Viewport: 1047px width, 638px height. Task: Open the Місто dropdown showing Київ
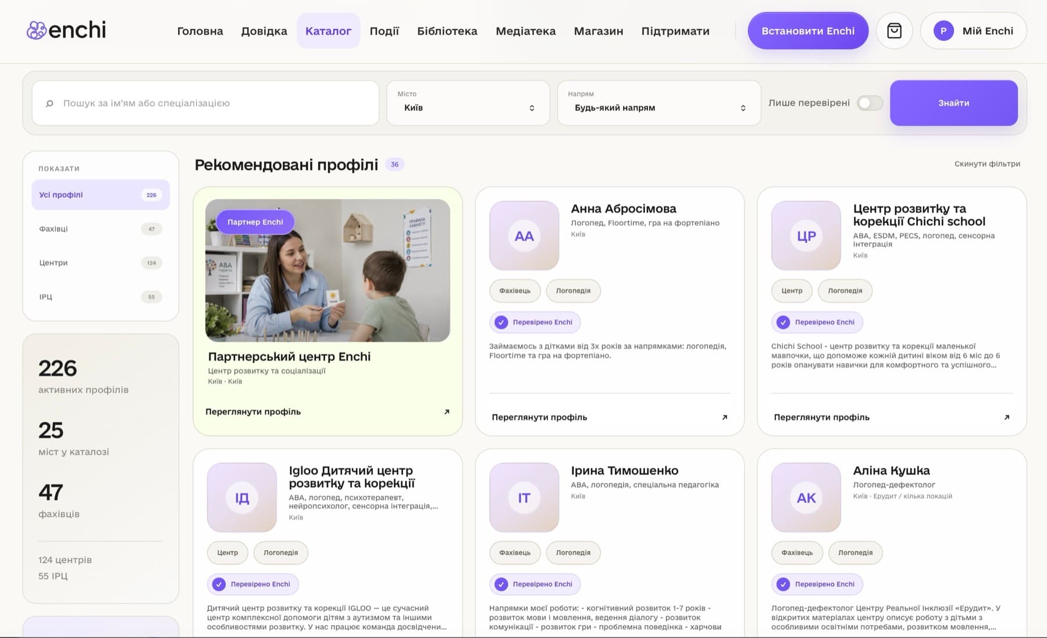[x=468, y=103]
